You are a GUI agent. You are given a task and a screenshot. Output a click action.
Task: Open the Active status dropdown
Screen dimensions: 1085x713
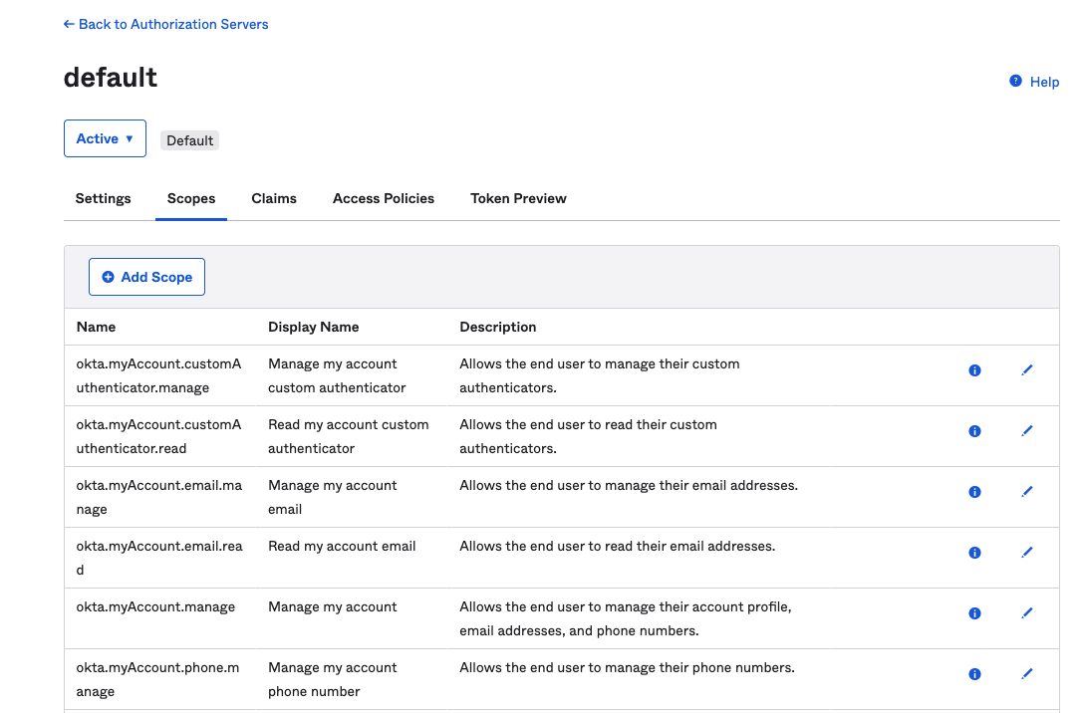pyautogui.click(x=106, y=138)
